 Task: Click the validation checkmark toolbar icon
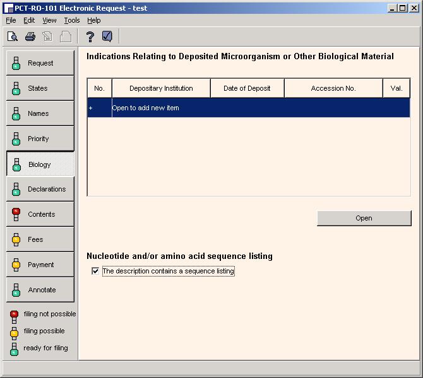pyautogui.click(x=107, y=37)
